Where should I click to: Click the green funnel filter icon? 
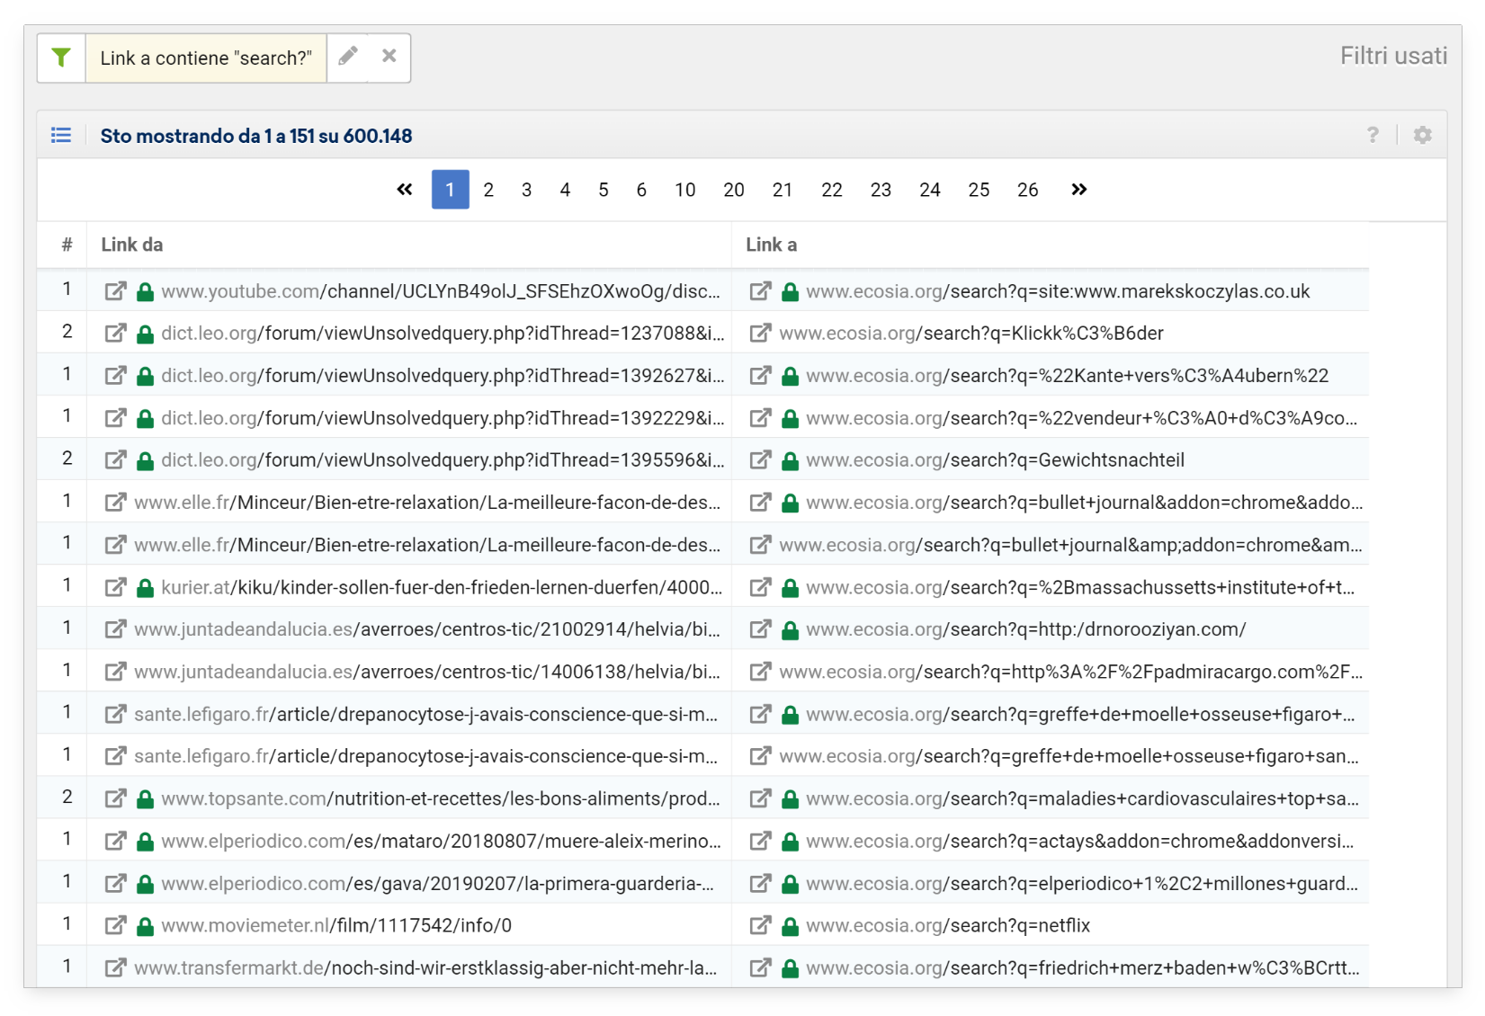[61, 58]
